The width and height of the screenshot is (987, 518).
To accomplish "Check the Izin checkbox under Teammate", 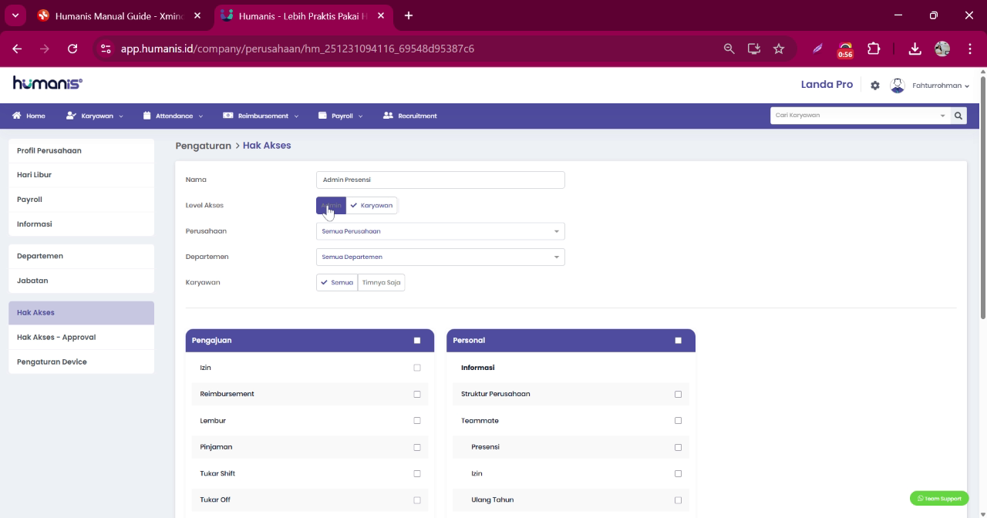I will pos(679,473).
